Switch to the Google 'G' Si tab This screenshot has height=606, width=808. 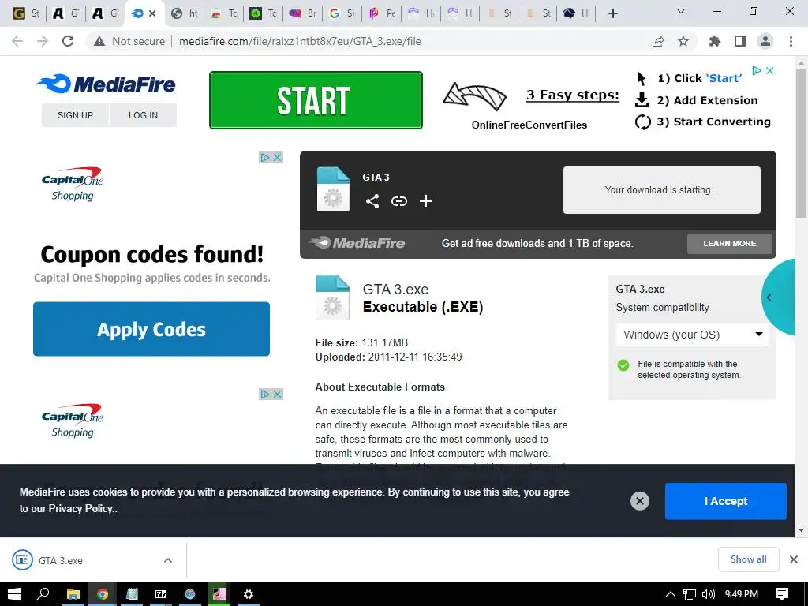342,13
